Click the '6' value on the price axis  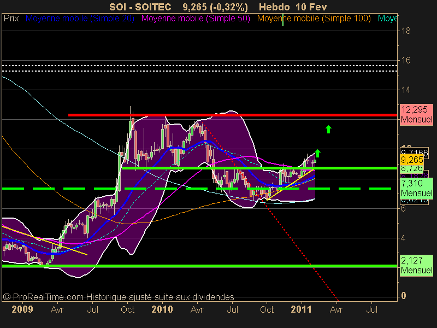pyautogui.click(x=403, y=209)
